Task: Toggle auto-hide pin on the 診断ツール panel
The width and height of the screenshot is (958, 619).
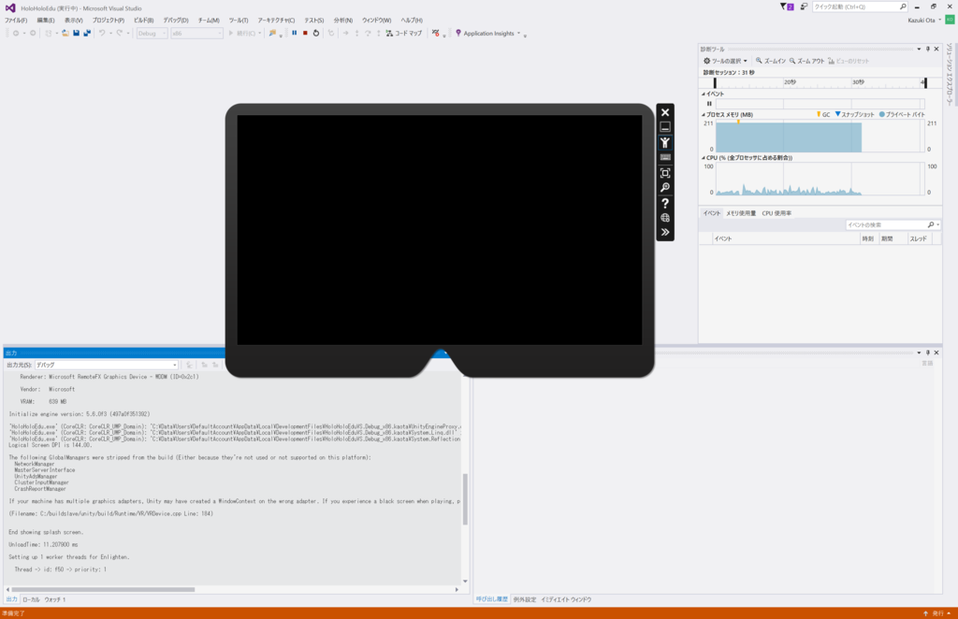Action: 927,49
